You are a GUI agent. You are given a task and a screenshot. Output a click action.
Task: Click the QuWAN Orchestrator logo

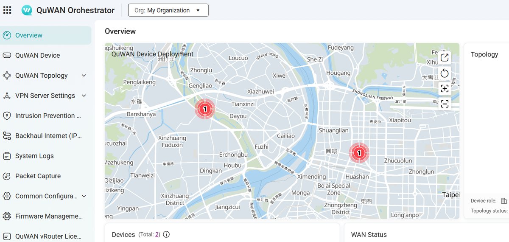(27, 10)
